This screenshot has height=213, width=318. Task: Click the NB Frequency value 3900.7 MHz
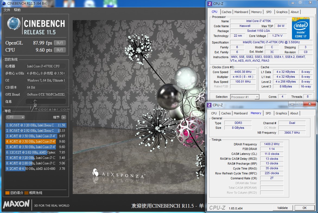[x=292, y=133]
